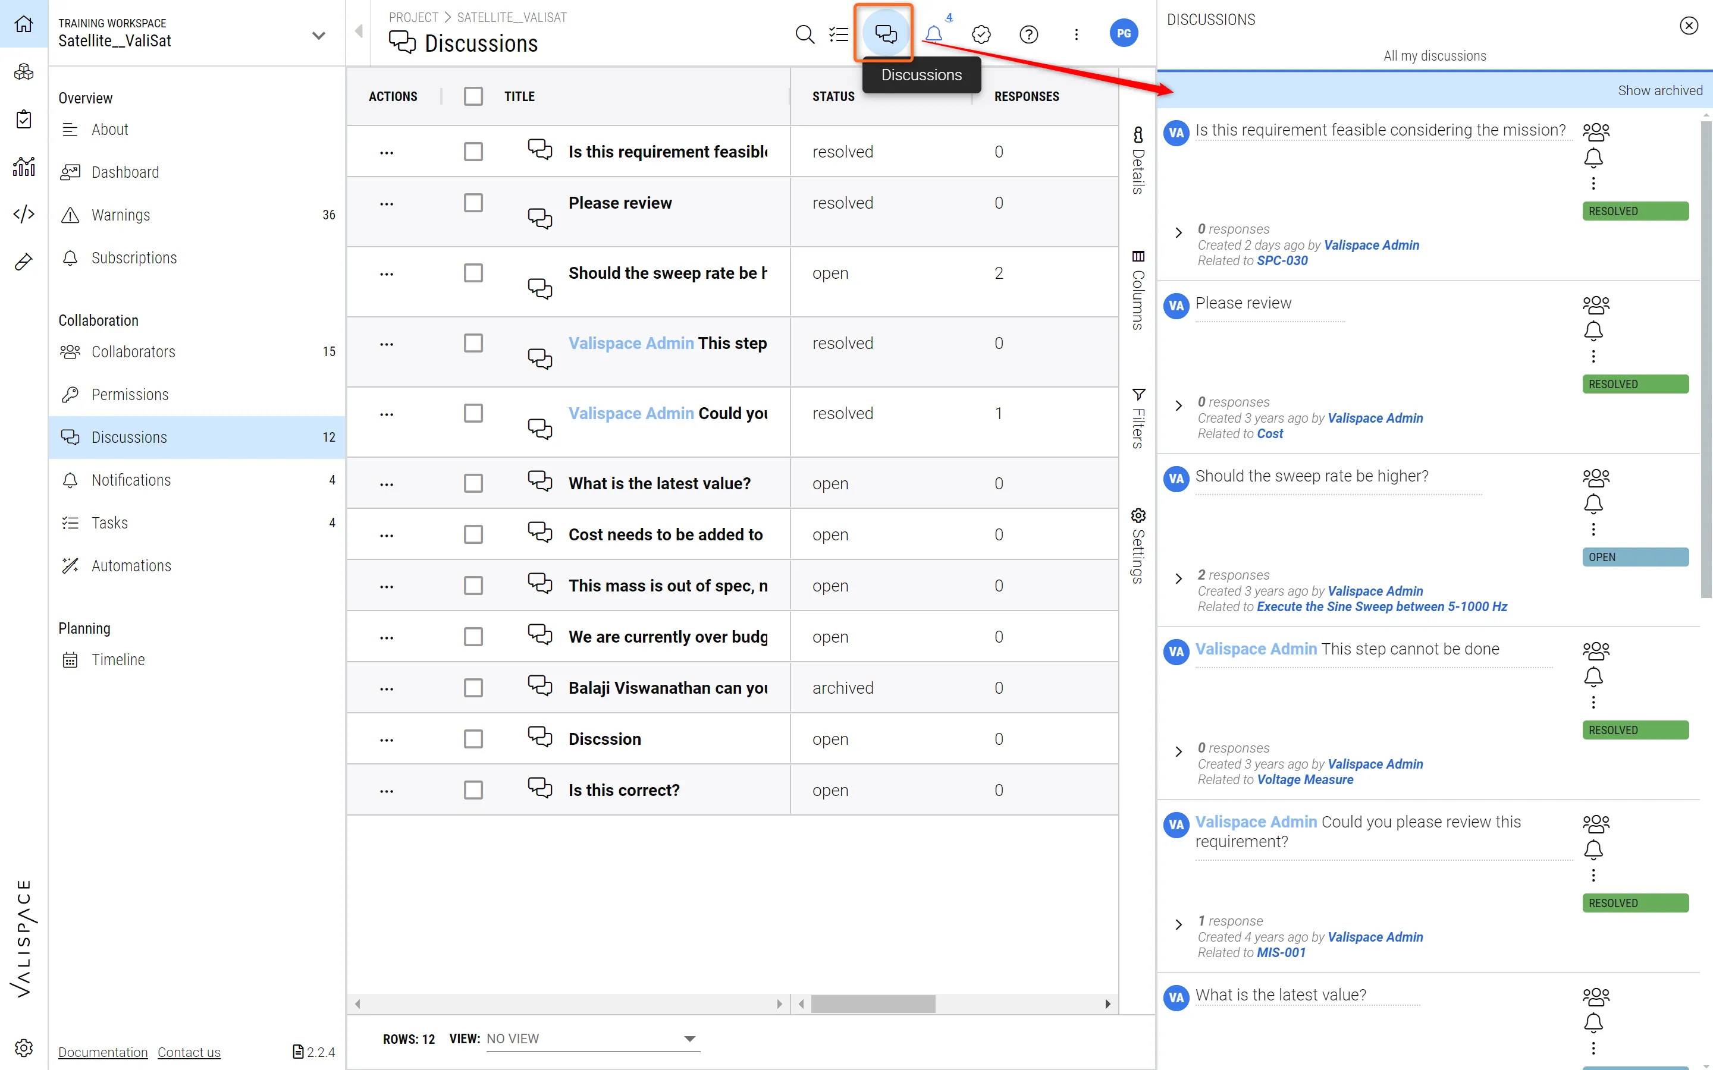Open Automations in the sidebar
This screenshot has height=1070, width=1713.
pyautogui.click(x=196, y=565)
